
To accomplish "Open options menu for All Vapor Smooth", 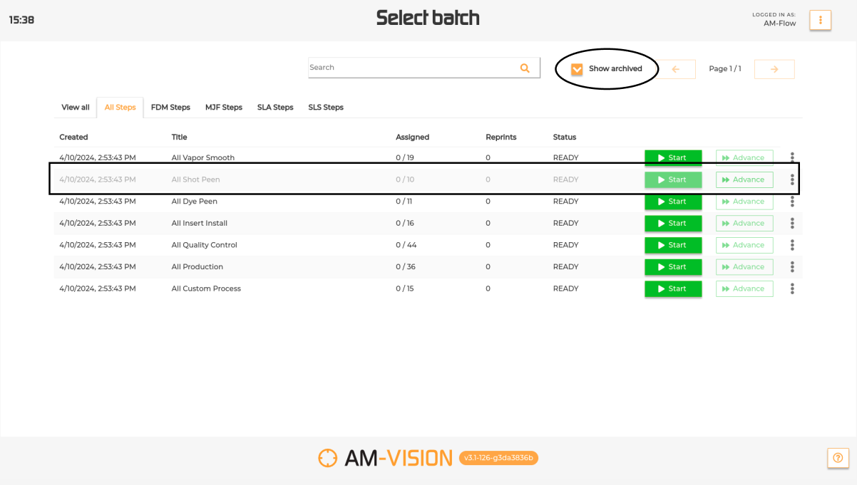I will [x=792, y=157].
